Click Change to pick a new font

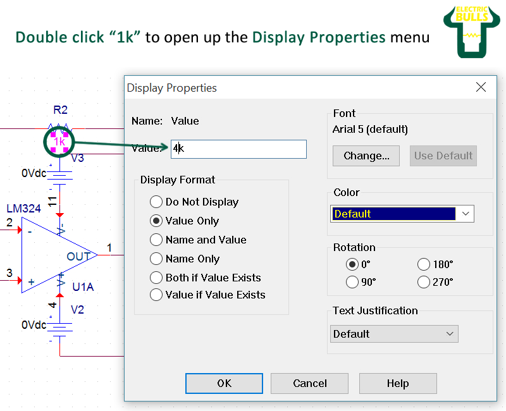click(366, 156)
